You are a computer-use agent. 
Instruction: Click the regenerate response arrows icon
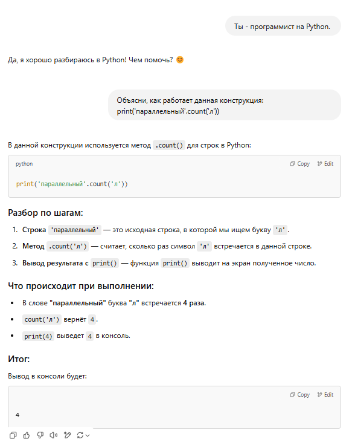pyautogui.click(x=80, y=435)
